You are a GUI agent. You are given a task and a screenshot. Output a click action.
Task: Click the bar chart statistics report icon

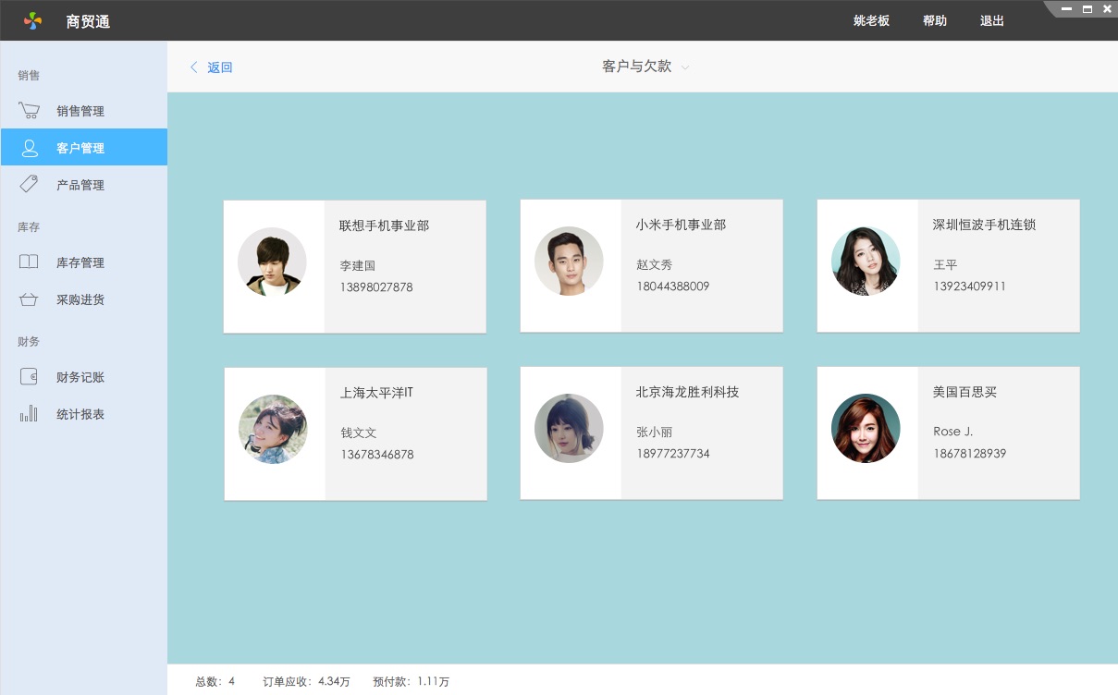pos(29,414)
